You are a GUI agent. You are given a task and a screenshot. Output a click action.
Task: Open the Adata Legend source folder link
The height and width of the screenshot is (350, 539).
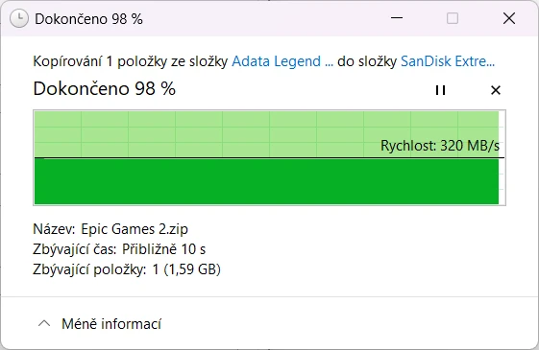pos(282,61)
